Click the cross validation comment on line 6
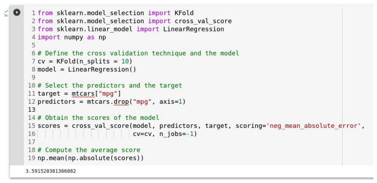 (138, 53)
